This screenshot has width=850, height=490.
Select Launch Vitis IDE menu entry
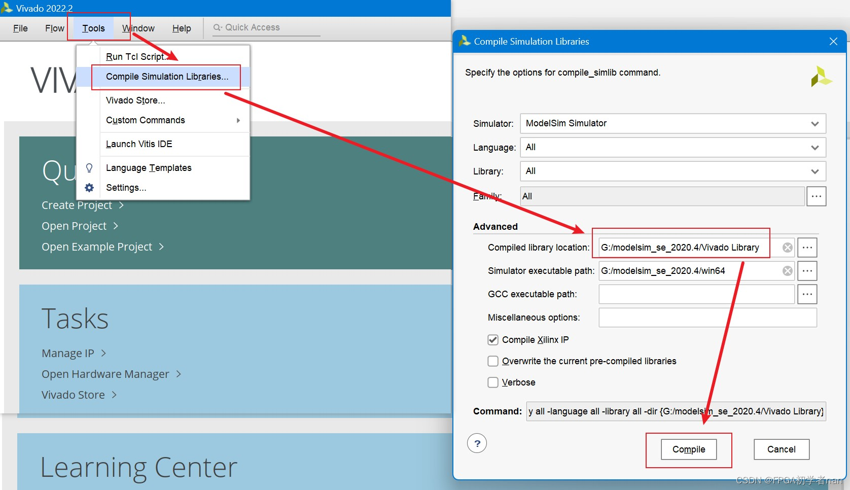(163, 144)
